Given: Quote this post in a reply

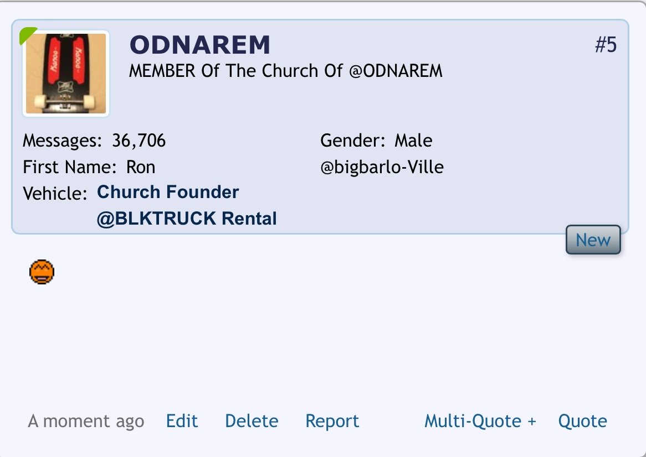Looking at the screenshot, I should 582,421.
